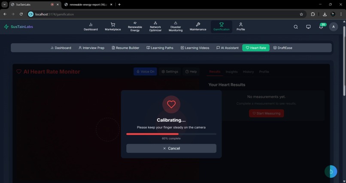The image size is (346, 183).
Task: Switch to heart monitor Profile tab
Action: (x=264, y=72)
